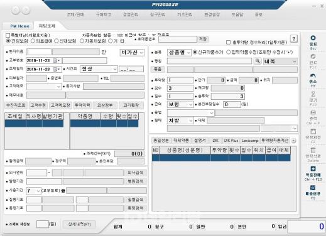This screenshot has width=326, height=236.
Task: Open 약품판매 (Ctrl+F10) icon
Action: 313,169
